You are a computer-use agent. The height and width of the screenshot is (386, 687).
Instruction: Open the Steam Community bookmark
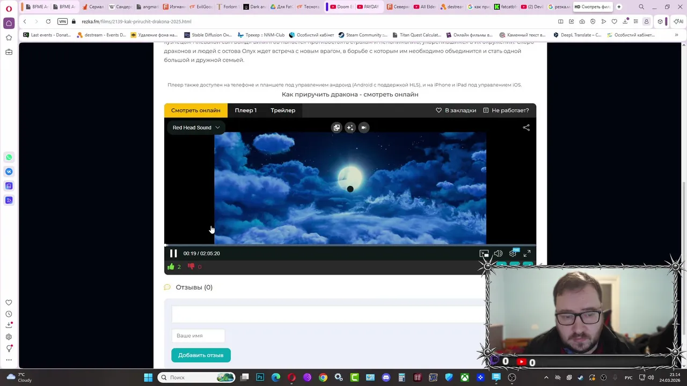pos(362,35)
